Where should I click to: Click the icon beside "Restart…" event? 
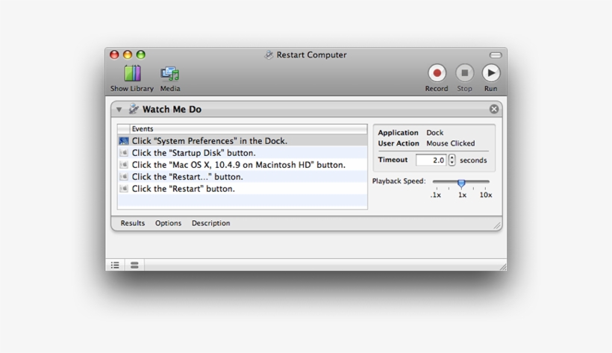pos(124,177)
